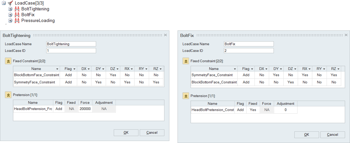Collapse Pretension section in BoltFix dialog
Viewport: 350px width, 143px height.
(x=186, y=96)
